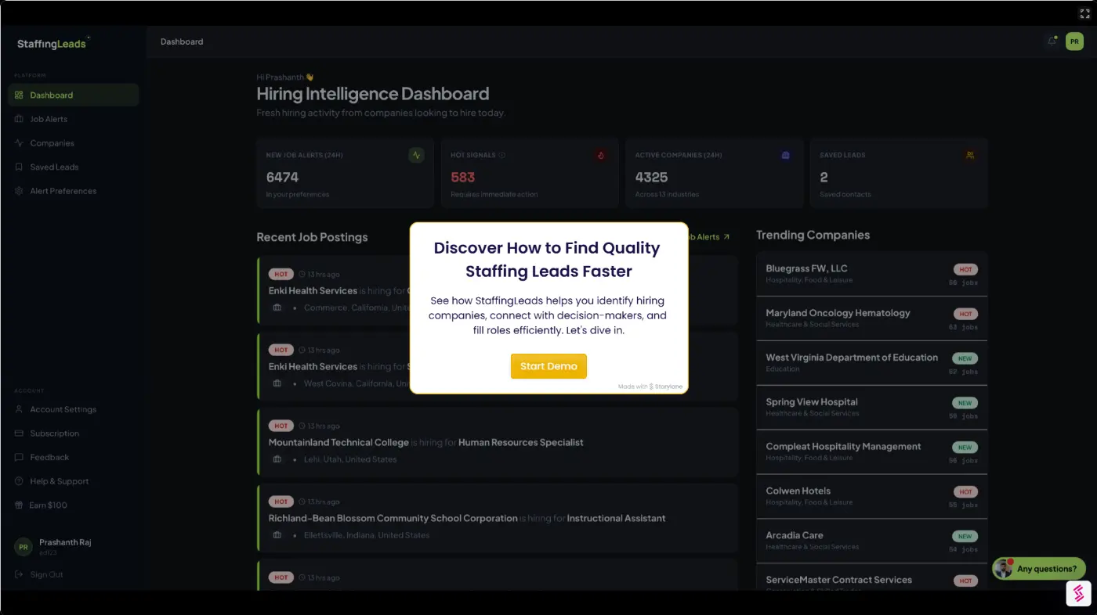
Task: Click the Hiring Intelligence Dashboard heading
Action: click(373, 94)
